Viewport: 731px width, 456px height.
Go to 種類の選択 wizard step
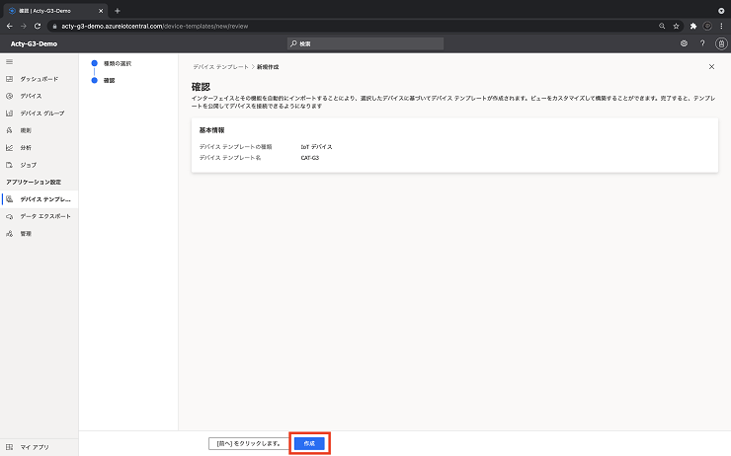coord(117,63)
